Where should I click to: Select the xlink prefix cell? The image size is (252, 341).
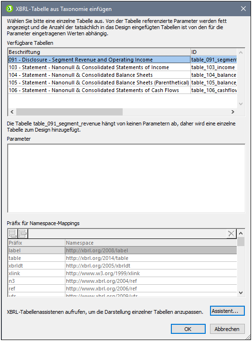(37, 273)
